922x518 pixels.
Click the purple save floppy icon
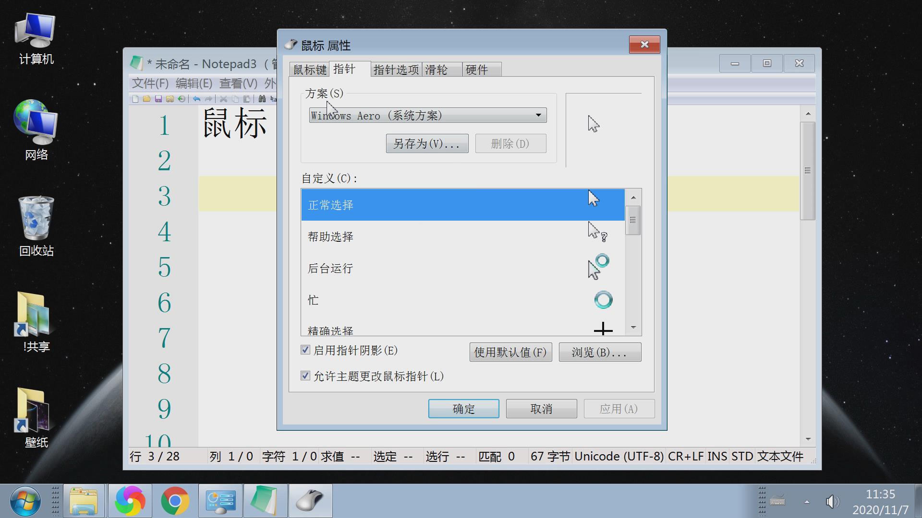158,99
